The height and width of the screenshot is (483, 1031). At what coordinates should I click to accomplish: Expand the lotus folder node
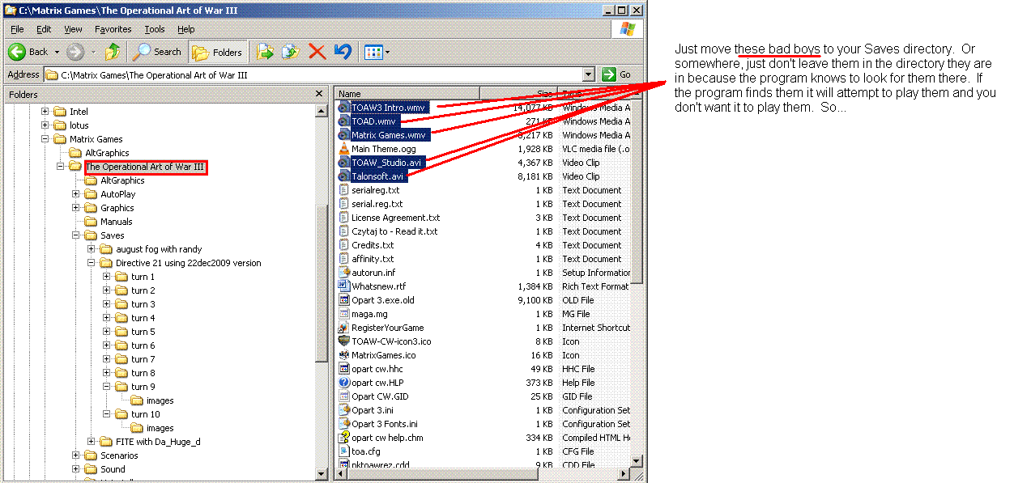point(45,125)
